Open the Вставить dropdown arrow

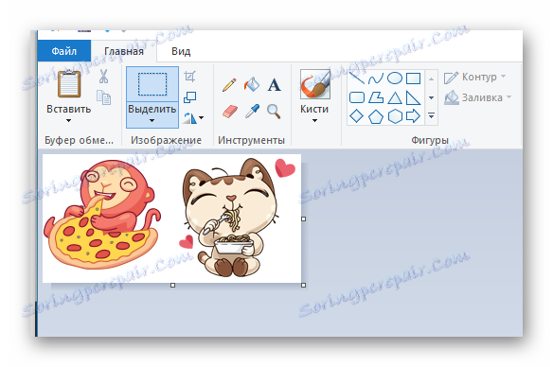pos(68,120)
